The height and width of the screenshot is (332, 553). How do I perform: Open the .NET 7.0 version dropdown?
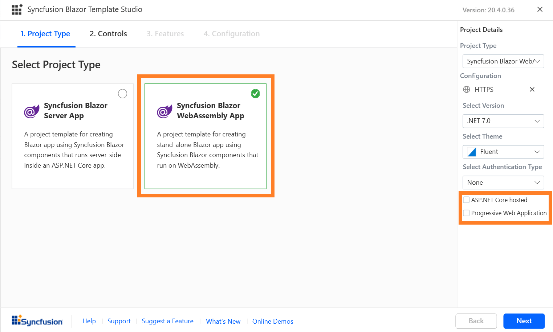[503, 121]
